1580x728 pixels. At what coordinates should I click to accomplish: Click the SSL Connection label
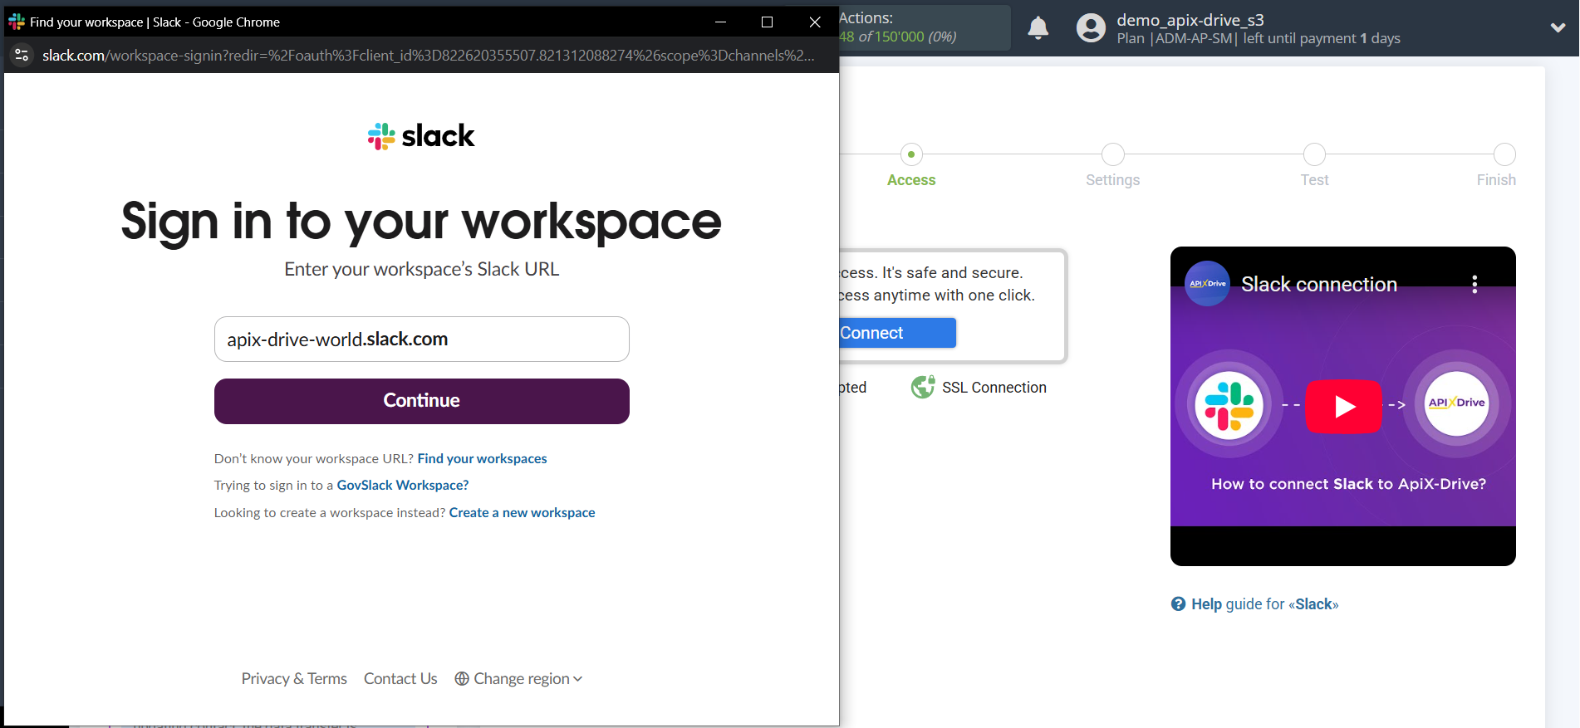[x=994, y=388]
